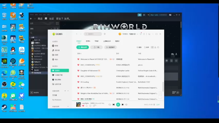Toggle heart on US Loading song
Screen dimensions: 219x123
(x=78, y=82)
